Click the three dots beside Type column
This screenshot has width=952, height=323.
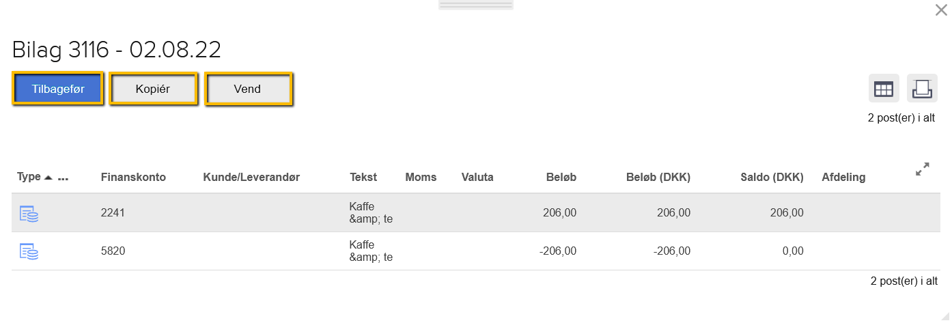pyautogui.click(x=64, y=178)
